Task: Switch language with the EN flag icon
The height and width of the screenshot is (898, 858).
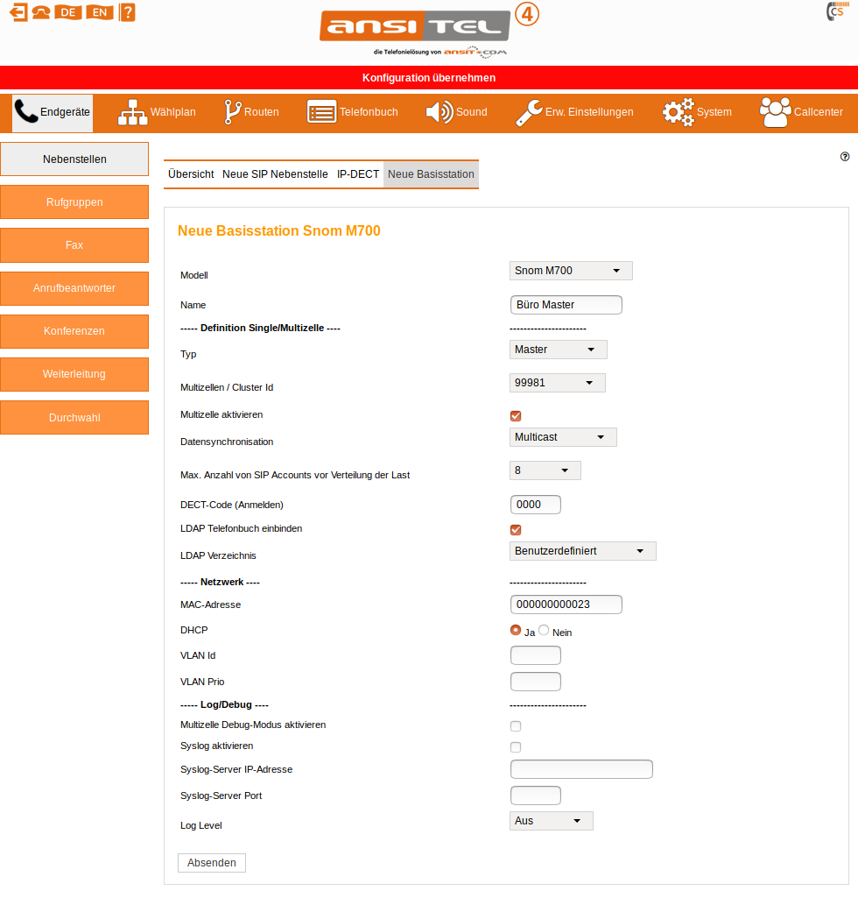Action: 100,12
